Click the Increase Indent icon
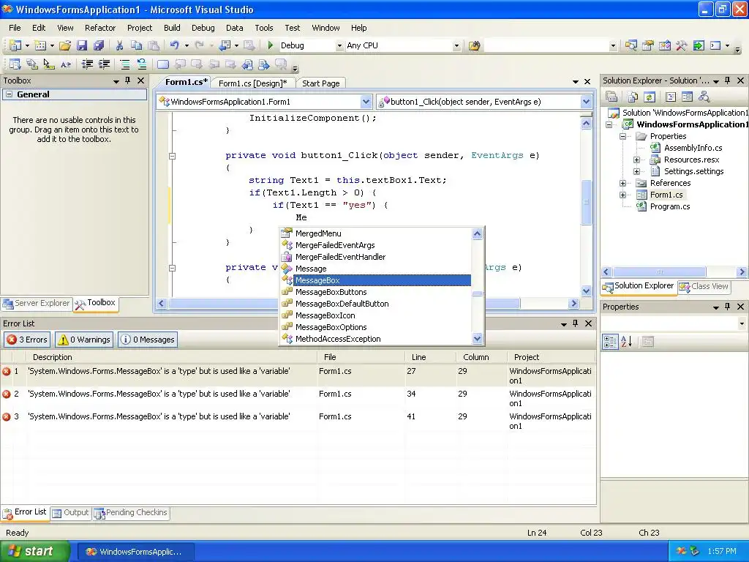This screenshot has height=562, width=749. pyautogui.click(x=104, y=64)
